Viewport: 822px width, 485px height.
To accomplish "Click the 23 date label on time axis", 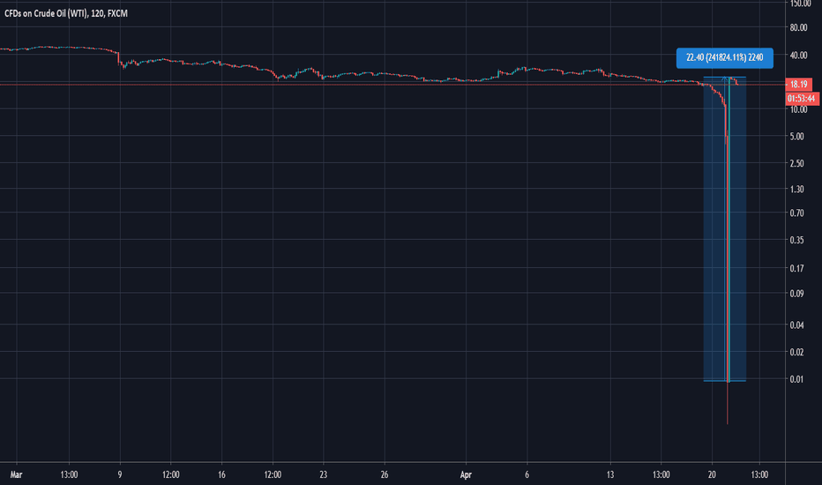I will click(324, 474).
